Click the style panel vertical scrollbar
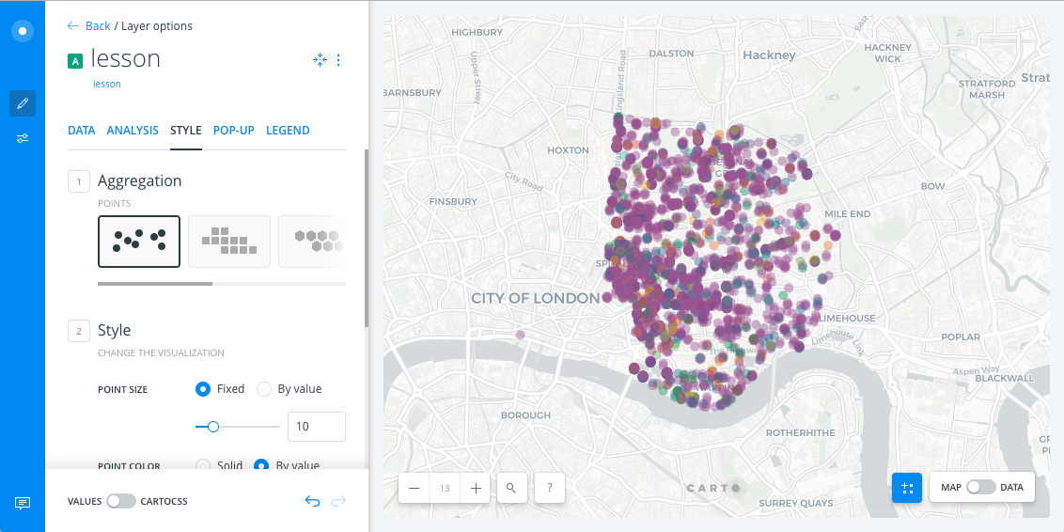1064x532 pixels. [367, 238]
